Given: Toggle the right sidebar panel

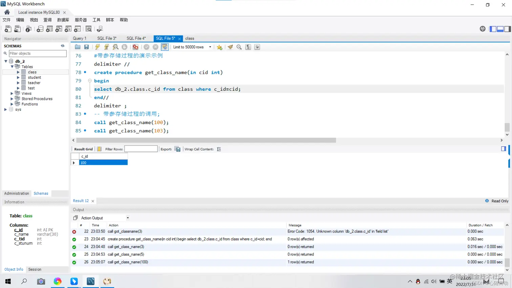Looking at the screenshot, I should coord(507,29).
